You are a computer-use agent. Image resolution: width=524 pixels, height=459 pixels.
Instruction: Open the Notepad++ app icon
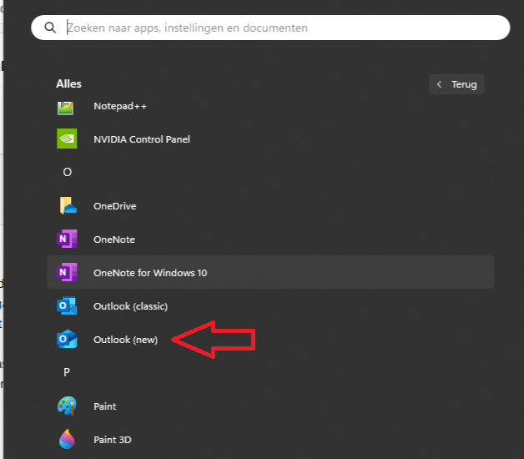[x=65, y=108]
